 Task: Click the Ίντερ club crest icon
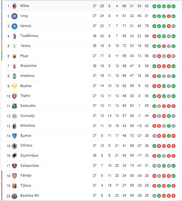(14, 16)
